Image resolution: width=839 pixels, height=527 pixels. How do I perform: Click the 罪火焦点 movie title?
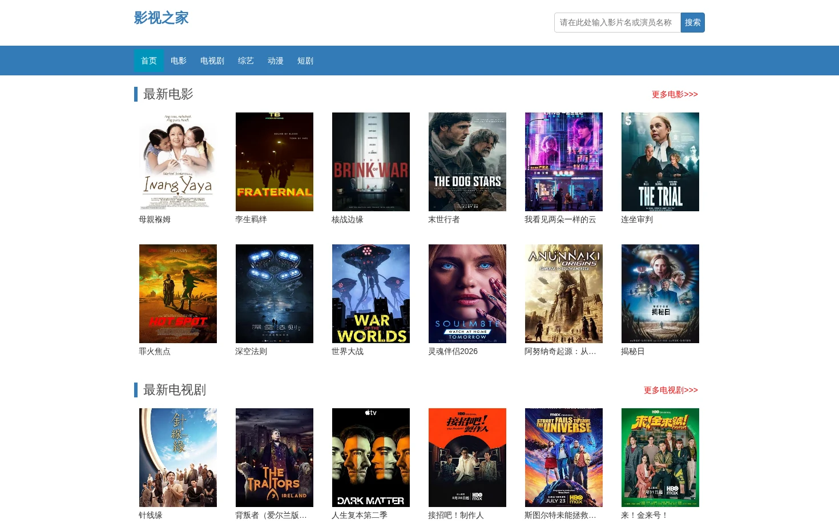pos(155,351)
